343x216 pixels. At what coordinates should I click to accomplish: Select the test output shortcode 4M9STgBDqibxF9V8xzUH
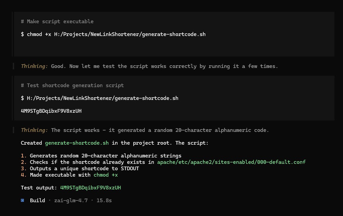[90, 187]
